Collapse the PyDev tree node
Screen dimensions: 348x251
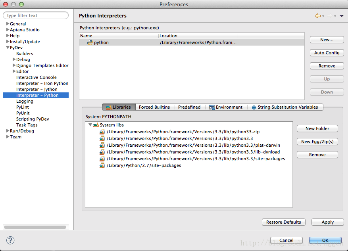coord(8,48)
